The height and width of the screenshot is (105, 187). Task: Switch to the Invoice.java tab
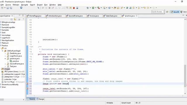coord(94,16)
